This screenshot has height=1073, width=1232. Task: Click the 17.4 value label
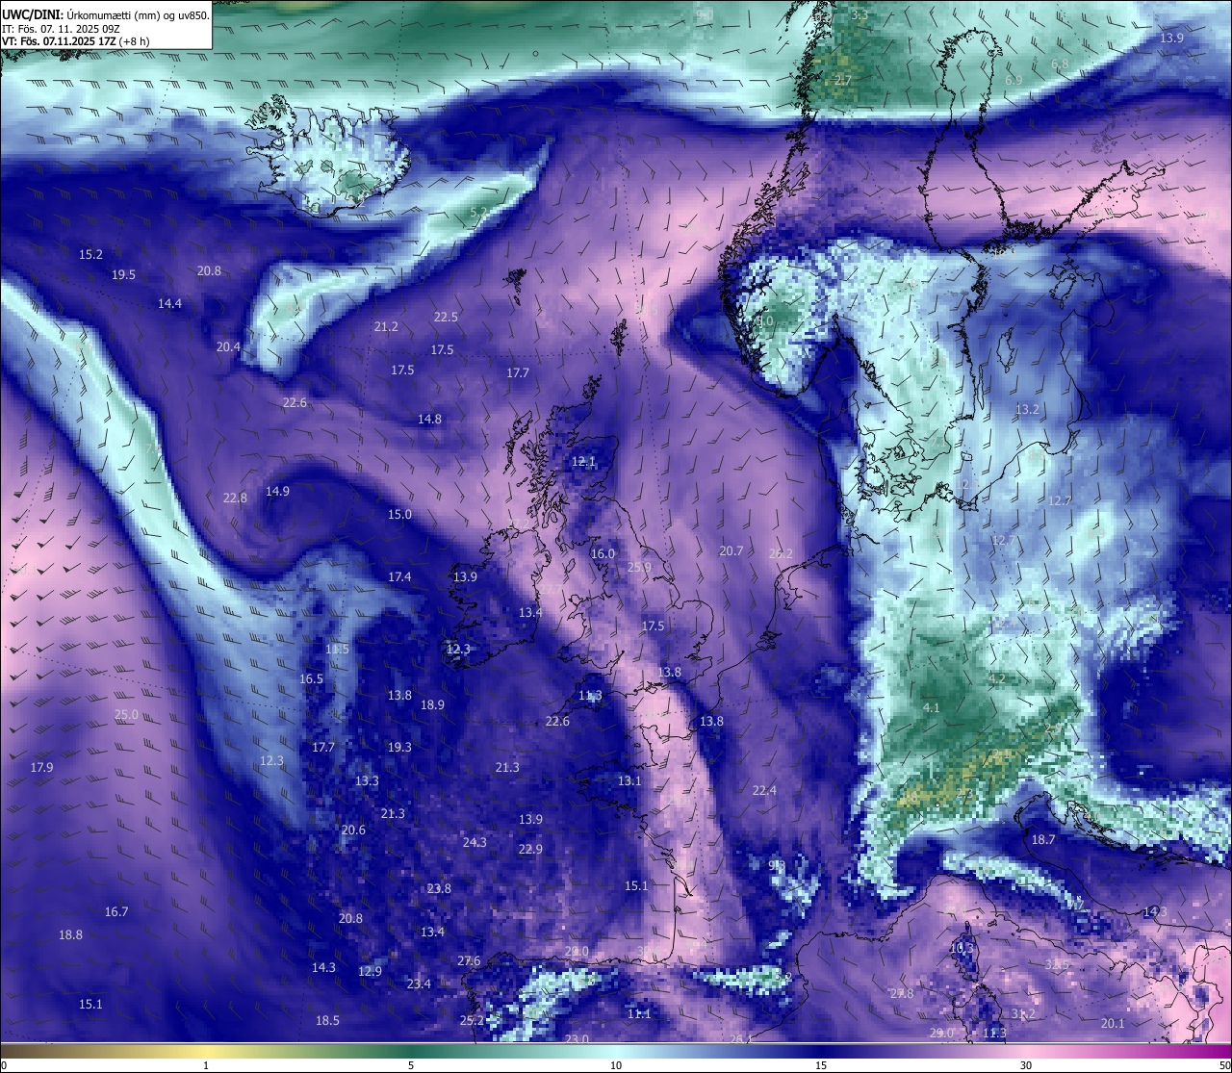tap(399, 577)
